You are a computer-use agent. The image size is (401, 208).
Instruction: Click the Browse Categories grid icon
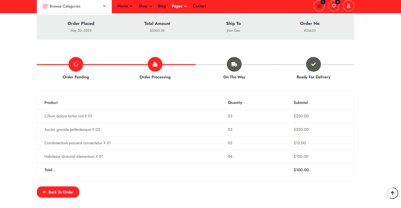(x=45, y=6)
